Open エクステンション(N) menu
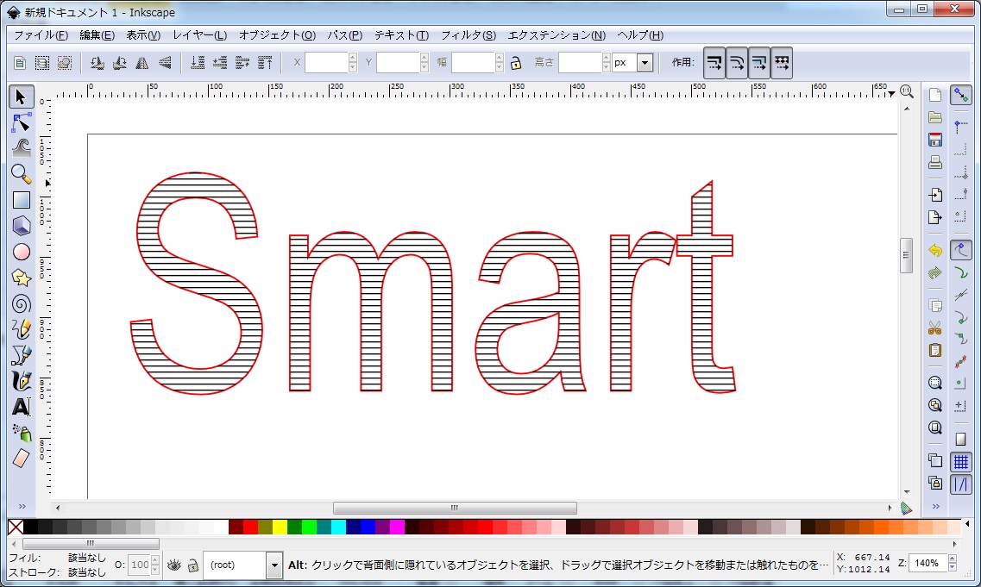Viewport: 981px width, 587px height. pos(557,35)
